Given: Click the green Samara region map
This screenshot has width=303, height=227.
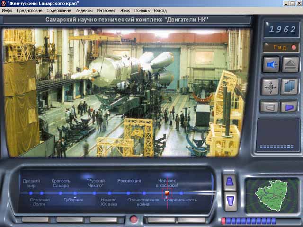Looking at the screenshot, I should (x=271, y=194).
